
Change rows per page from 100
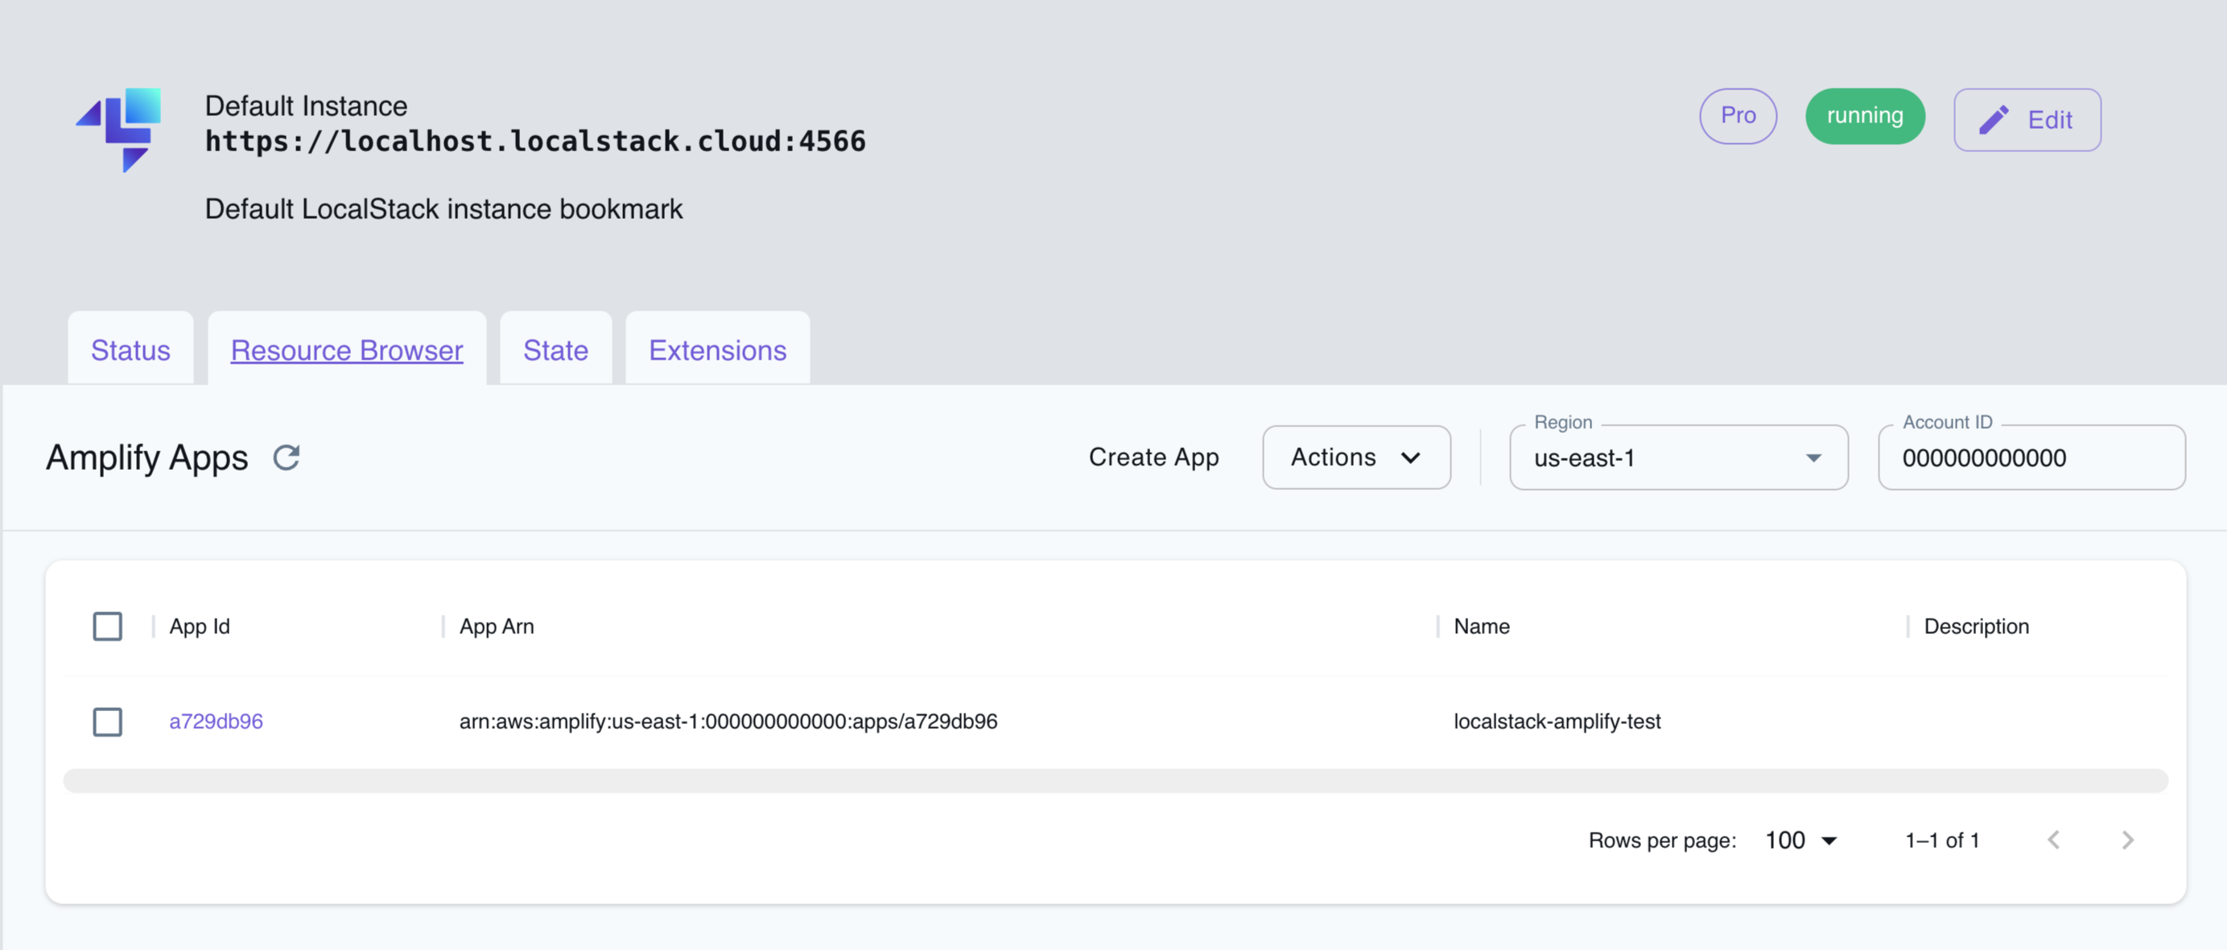pos(1800,839)
